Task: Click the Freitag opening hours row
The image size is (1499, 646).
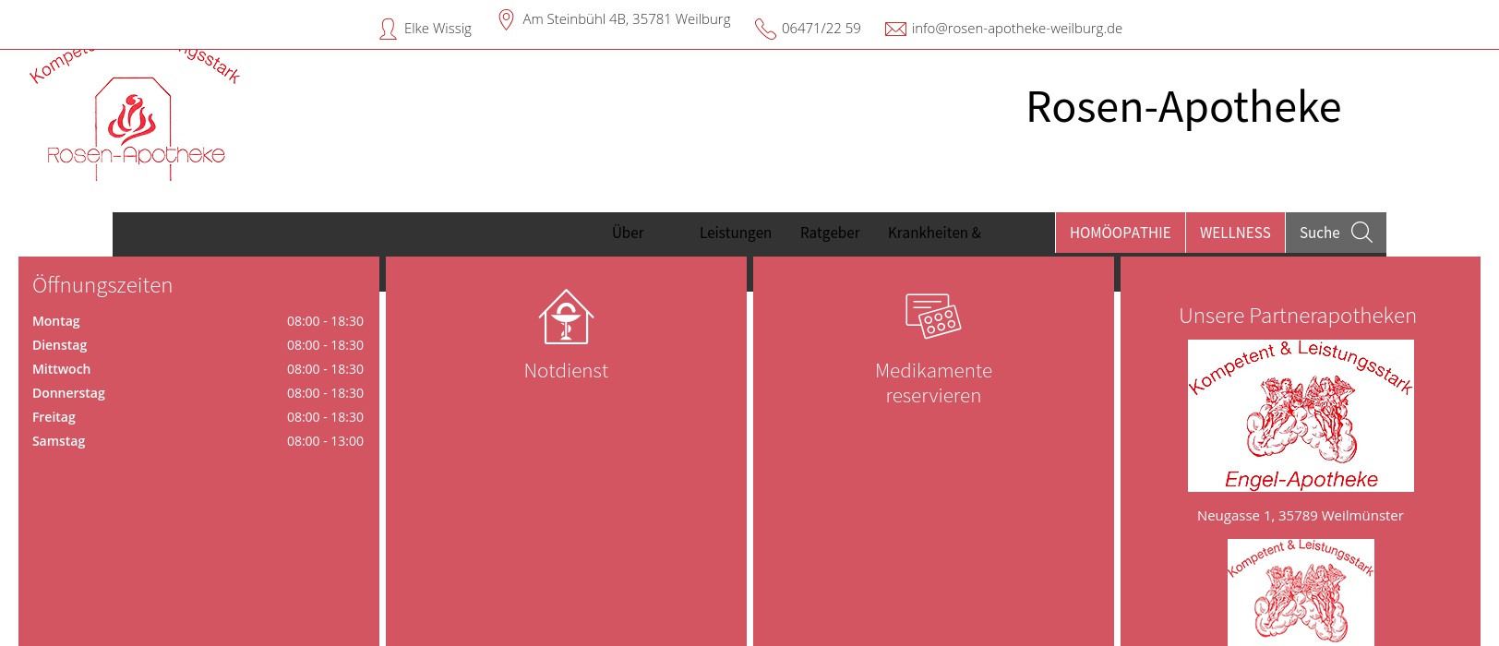Action: click(198, 417)
